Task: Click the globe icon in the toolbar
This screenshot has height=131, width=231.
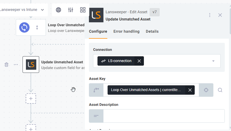Action: tap(59, 10)
